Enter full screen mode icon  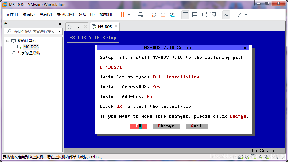(204, 15)
